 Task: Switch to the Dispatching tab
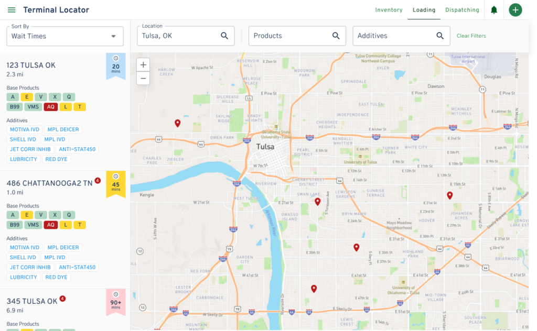(462, 10)
